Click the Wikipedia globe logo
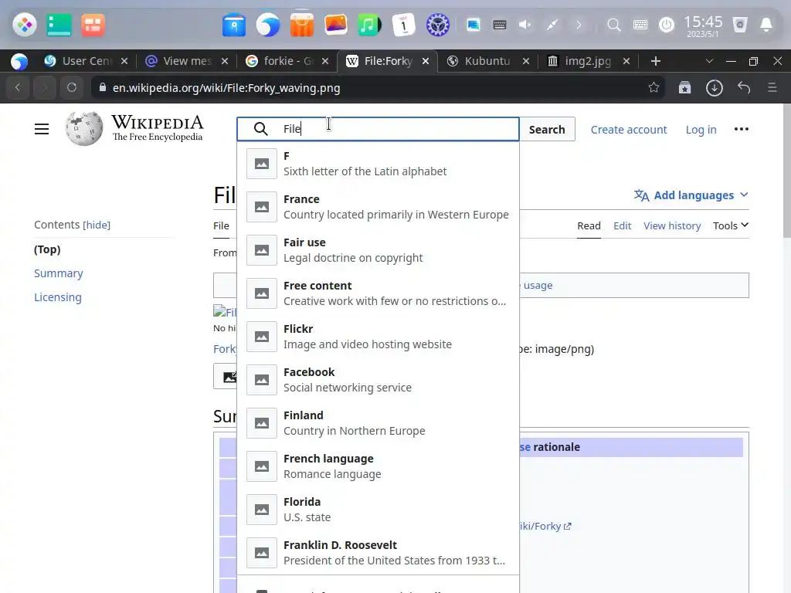The height and width of the screenshot is (593, 791). tap(83, 129)
